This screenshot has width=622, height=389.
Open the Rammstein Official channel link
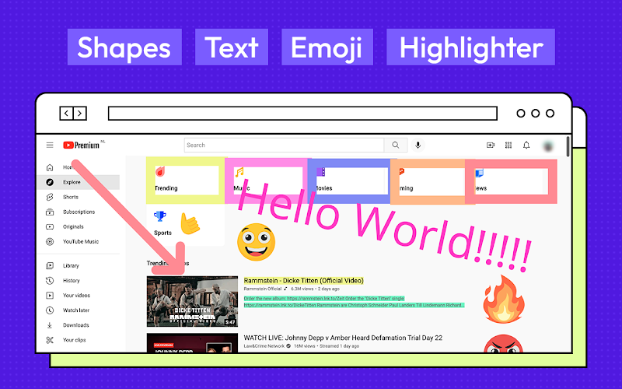coord(263,289)
